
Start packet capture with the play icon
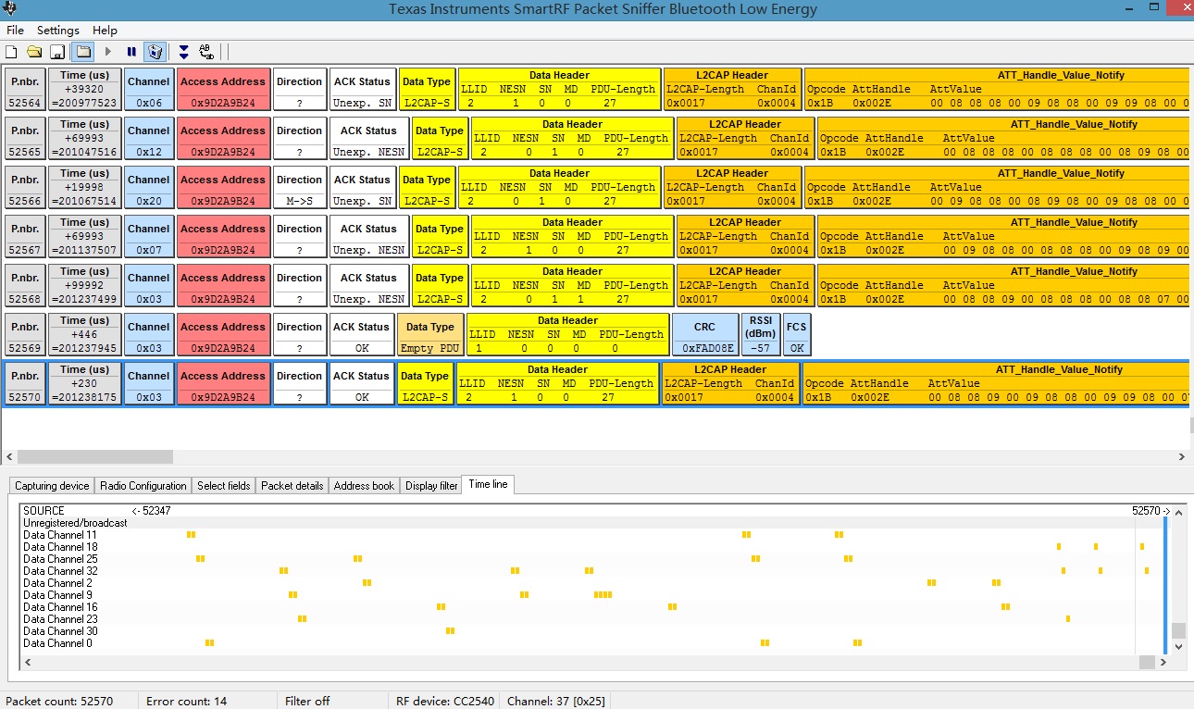pos(108,52)
